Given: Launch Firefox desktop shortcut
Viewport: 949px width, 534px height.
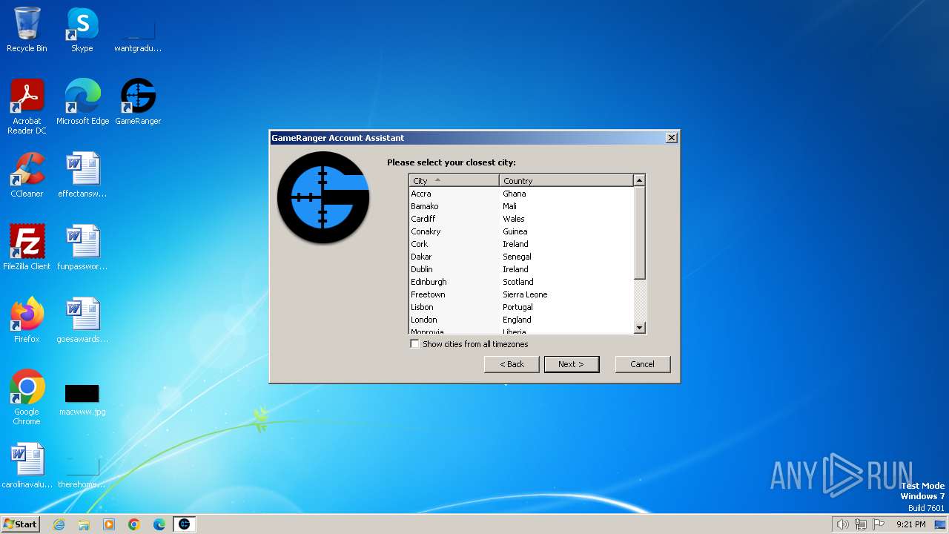Looking at the screenshot, I should point(27,320).
